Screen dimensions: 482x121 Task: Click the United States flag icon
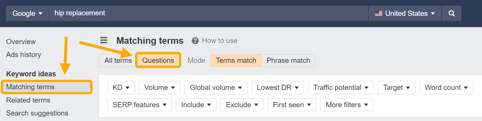coord(378,14)
